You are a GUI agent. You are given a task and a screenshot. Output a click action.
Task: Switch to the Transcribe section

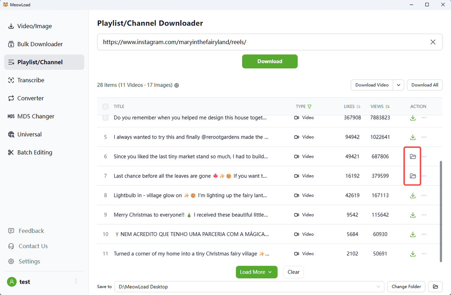pos(31,80)
